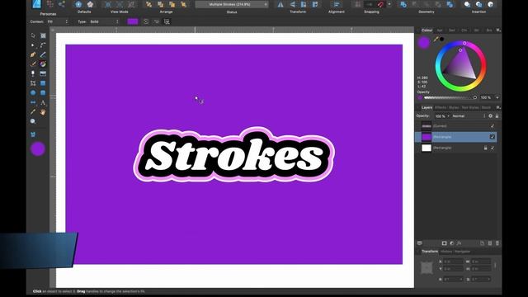The image size is (528, 297).
Task: Click the Delete Layer trash icon
Action: 497,243
